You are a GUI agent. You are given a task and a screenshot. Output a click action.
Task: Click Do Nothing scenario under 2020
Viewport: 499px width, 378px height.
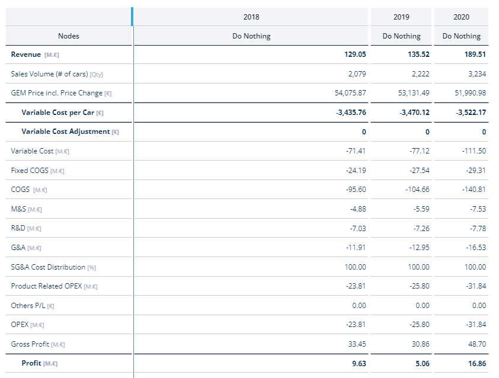click(x=461, y=36)
